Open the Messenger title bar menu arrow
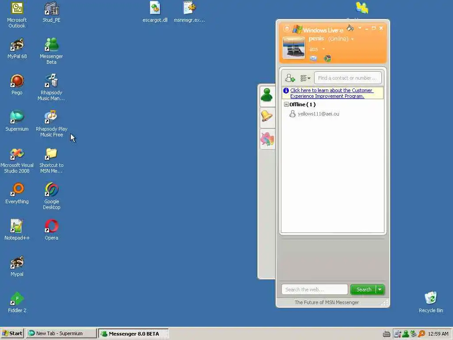This screenshot has width=453, height=340. (x=360, y=28)
